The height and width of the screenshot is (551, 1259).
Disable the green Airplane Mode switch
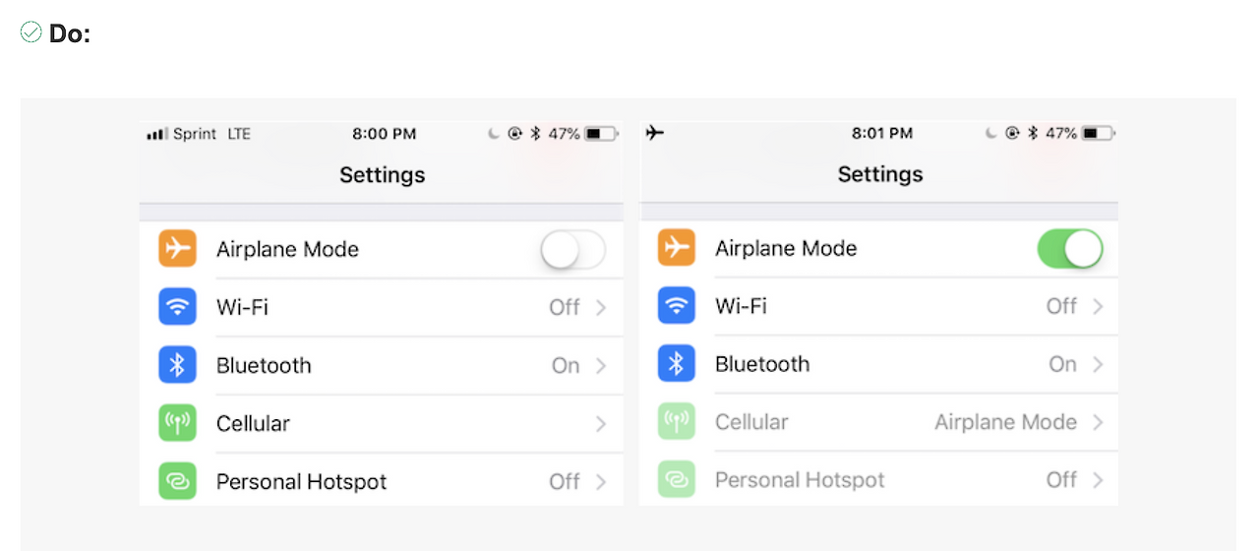pos(1070,249)
